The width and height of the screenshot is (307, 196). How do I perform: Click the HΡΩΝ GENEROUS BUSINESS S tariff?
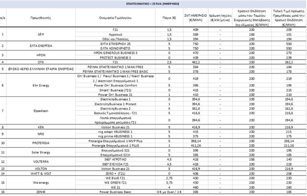116,53
